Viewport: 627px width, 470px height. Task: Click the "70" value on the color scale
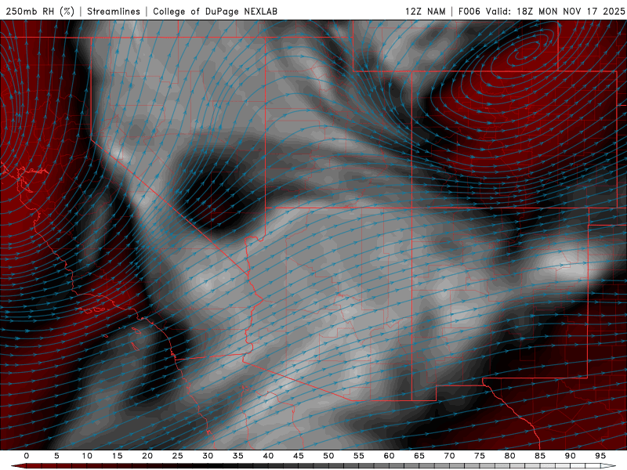click(x=449, y=456)
